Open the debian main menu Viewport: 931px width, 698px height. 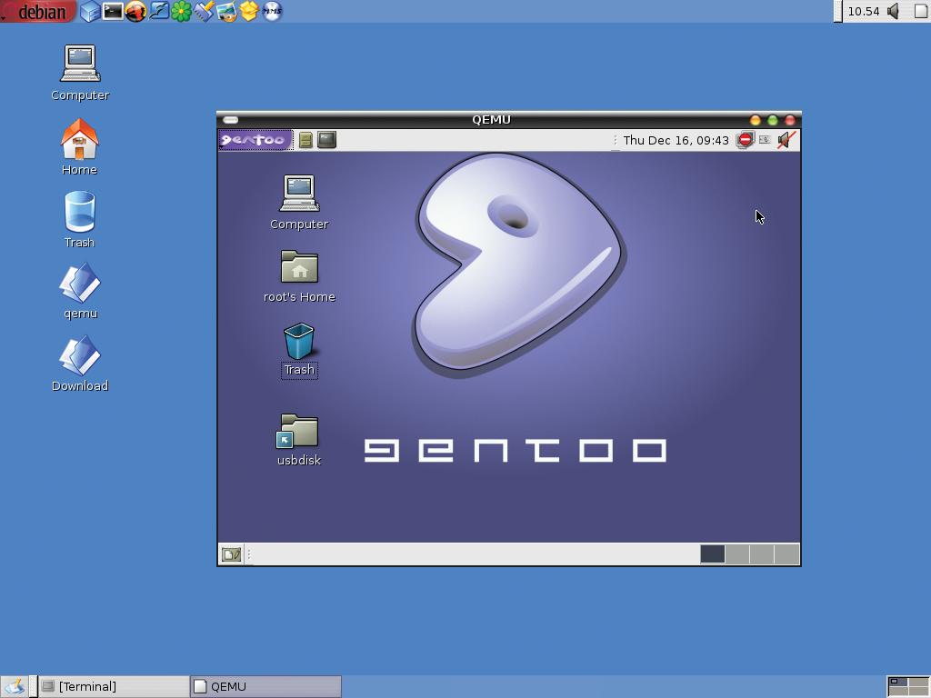point(38,11)
